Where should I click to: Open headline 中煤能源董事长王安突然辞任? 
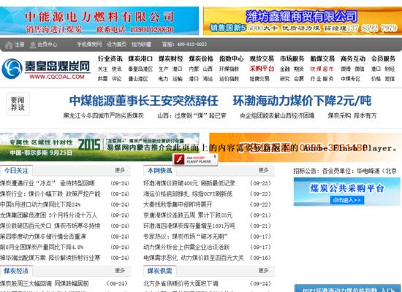(144, 101)
